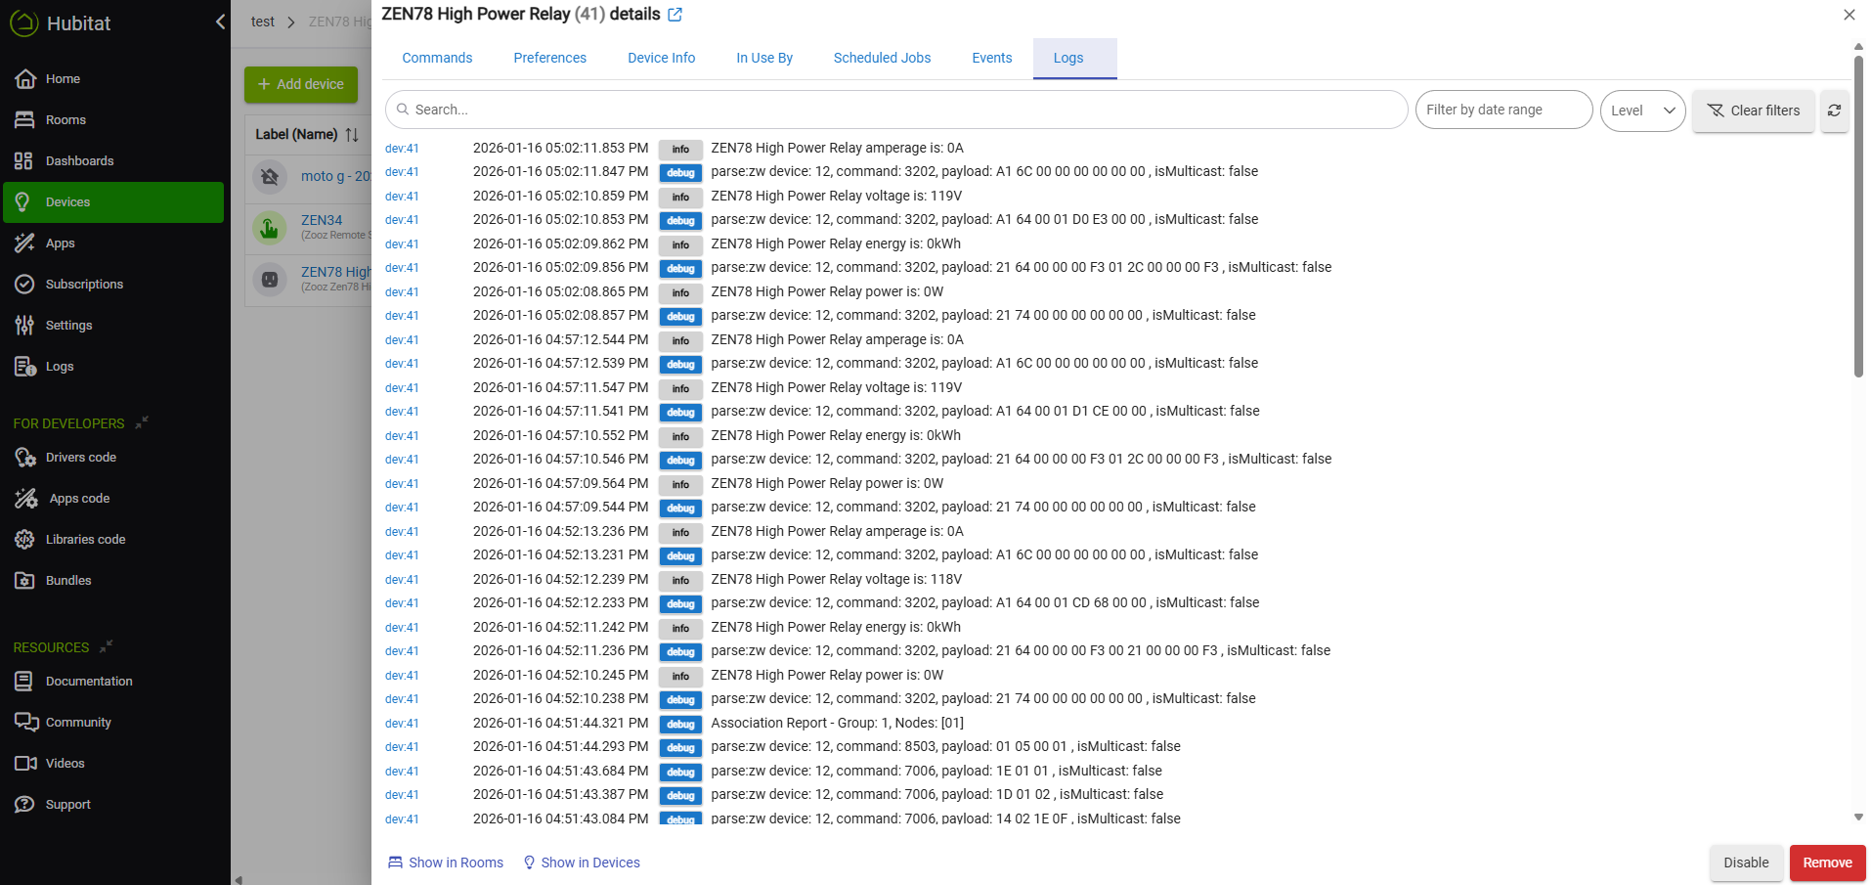Click the ZEN78 device icon in the list

coord(270,280)
